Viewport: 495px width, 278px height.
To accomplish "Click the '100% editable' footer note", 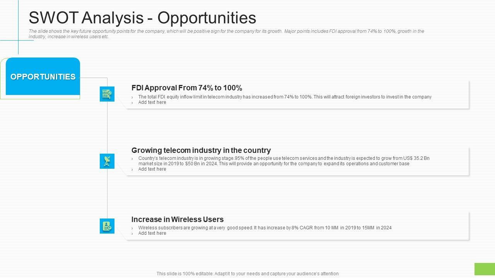I will pos(247,274).
